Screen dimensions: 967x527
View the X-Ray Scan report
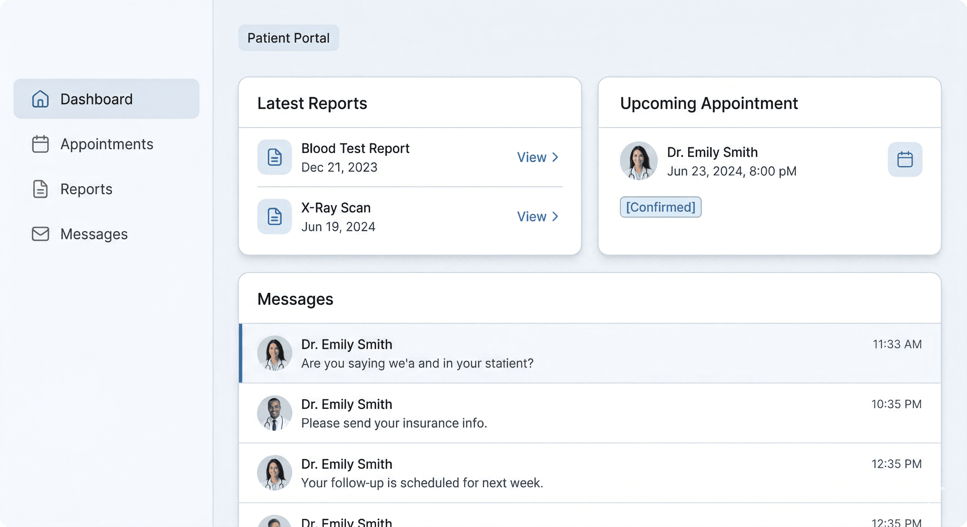[532, 216]
